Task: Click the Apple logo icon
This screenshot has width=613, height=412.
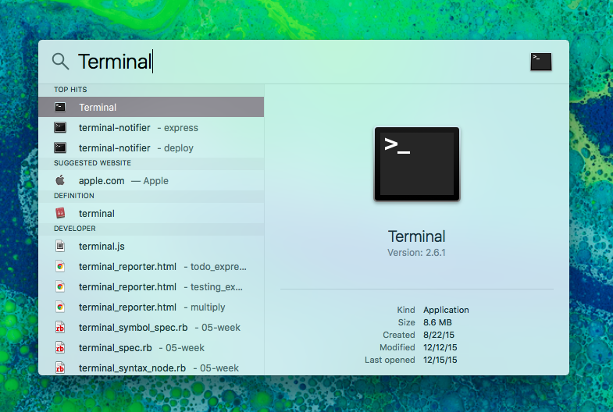Action: click(x=60, y=180)
